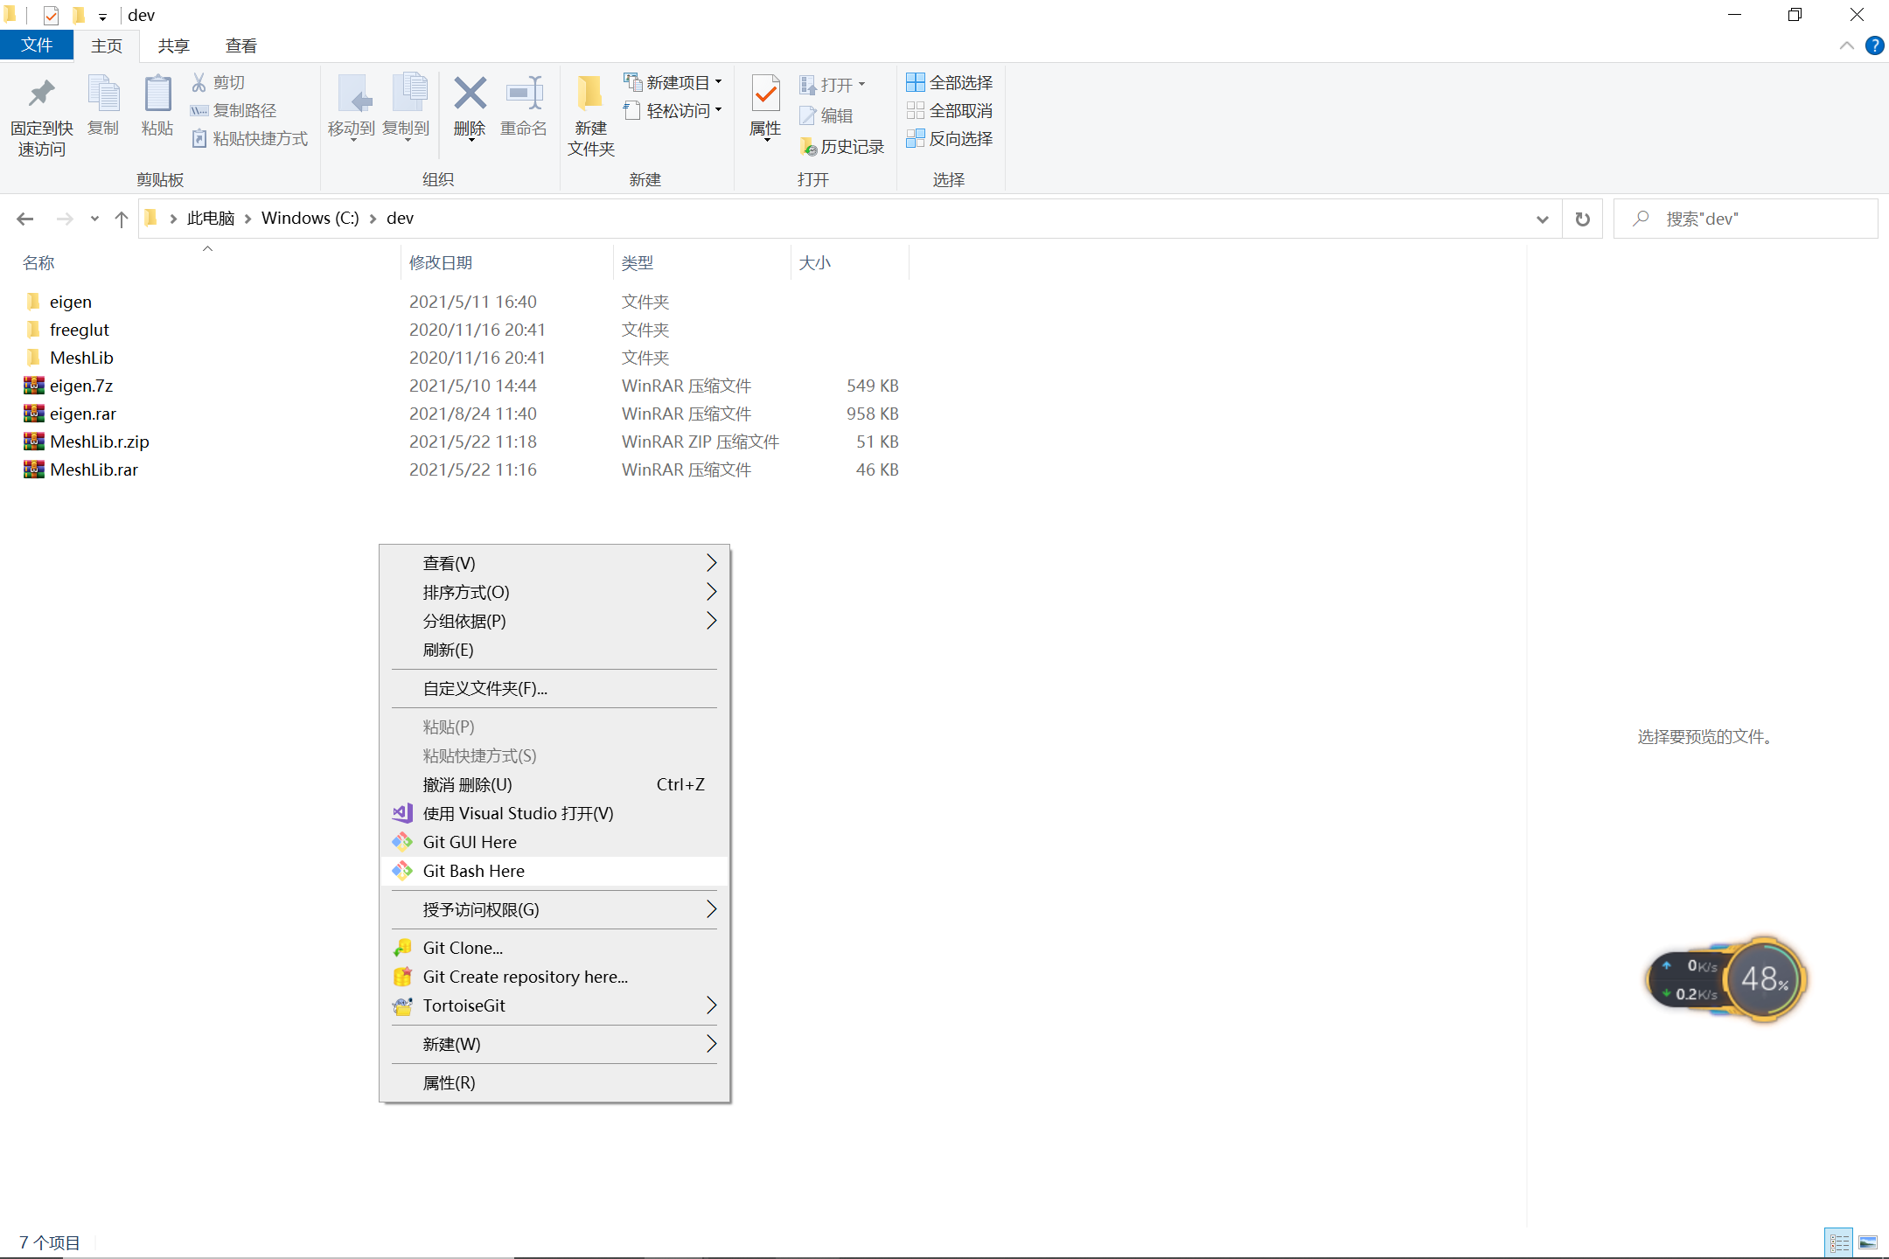The image size is (1889, 1259).
Task: Switch to the View (查看) ribbon tab
Action: pyautogui.click(x=240, y=45)
